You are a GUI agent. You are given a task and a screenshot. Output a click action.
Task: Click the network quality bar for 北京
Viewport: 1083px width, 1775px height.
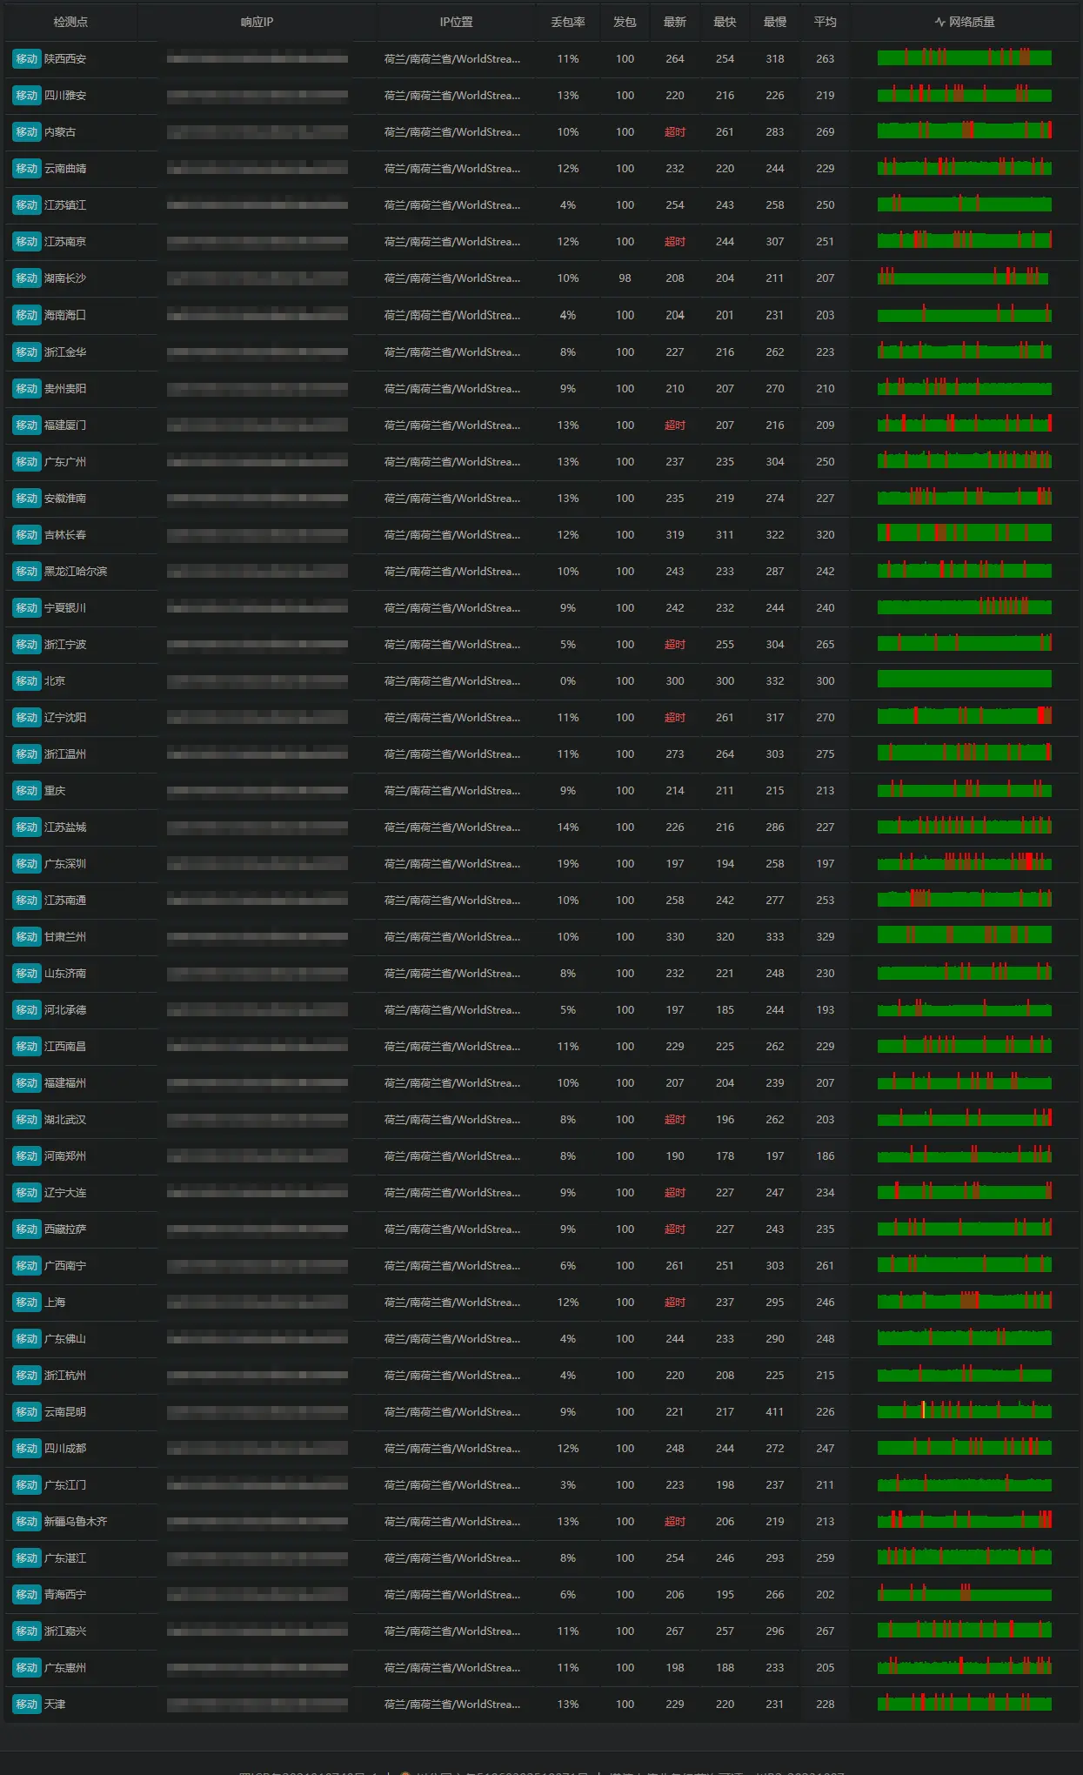(964, 680)
